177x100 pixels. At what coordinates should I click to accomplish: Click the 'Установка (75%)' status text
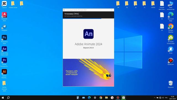pyautogui.click(x=72, y=14)
